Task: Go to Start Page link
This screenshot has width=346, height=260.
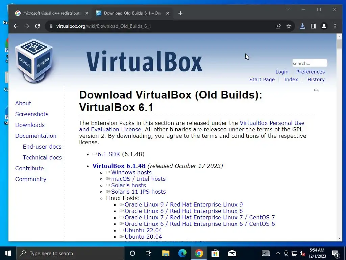Action: 262,80
